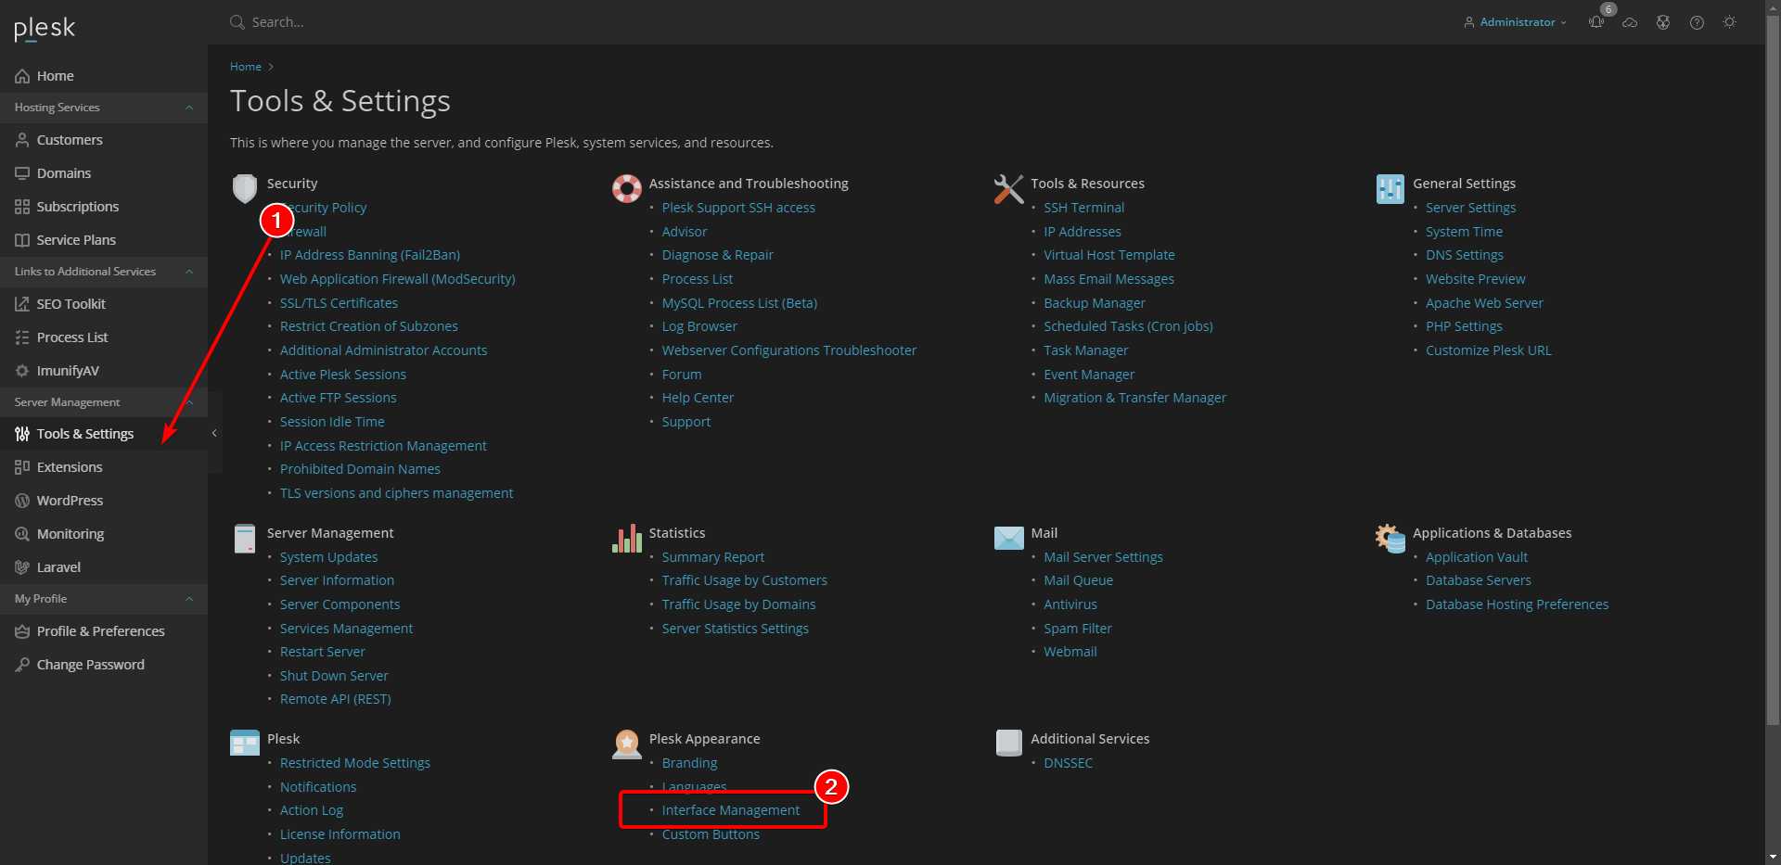The height and width of the screenshot is (865, 1781).
Task: Open Scheduled Tasks (Cron jobs) link
Action: pos(1128,326)
